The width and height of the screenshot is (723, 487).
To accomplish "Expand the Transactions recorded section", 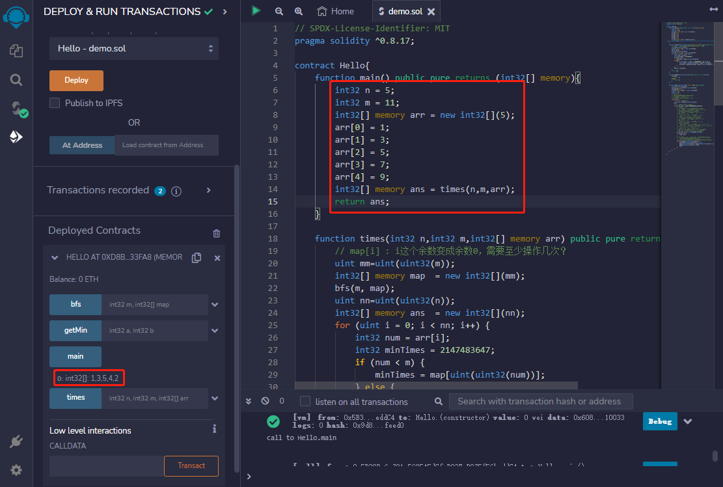I will pos(208,190).
